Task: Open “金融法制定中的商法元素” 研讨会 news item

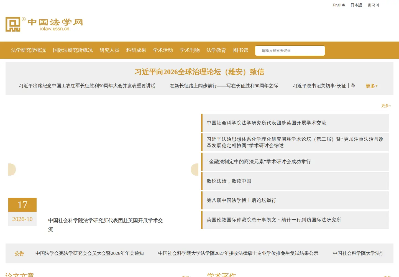Action: point(295,161)
